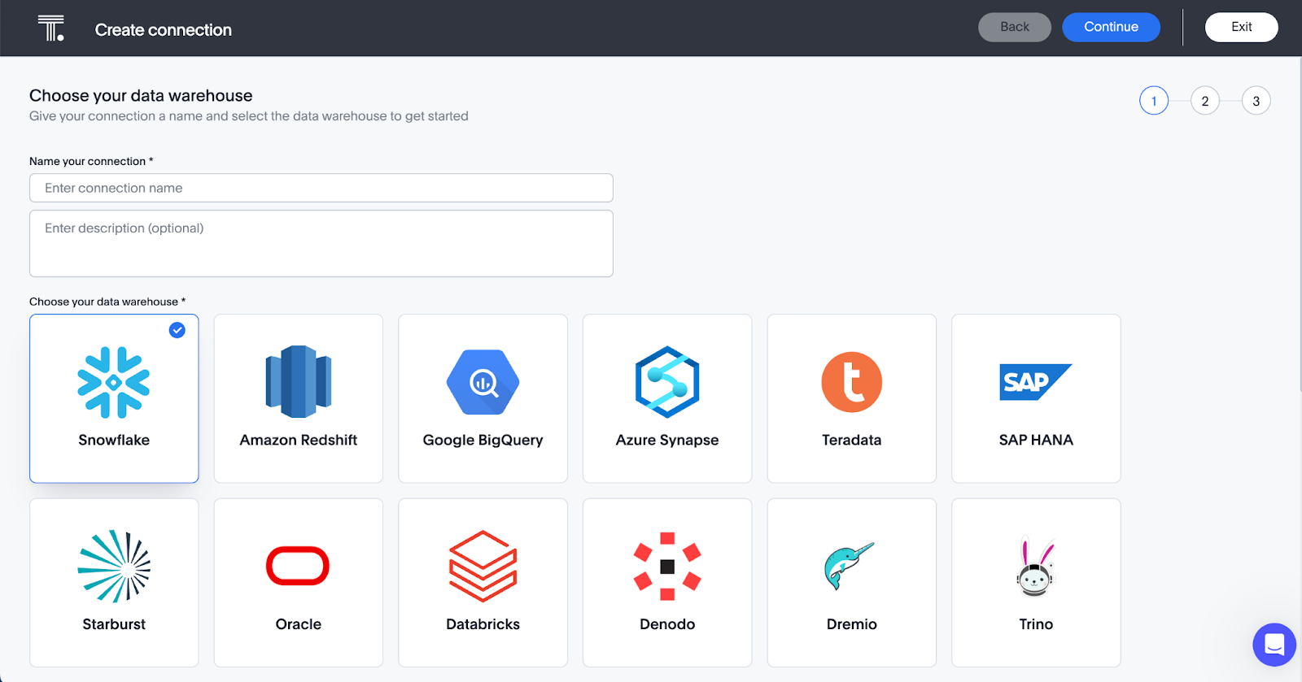Click the ThoughtSpot logo in header
1302x682 pixels.
[50, 28]
